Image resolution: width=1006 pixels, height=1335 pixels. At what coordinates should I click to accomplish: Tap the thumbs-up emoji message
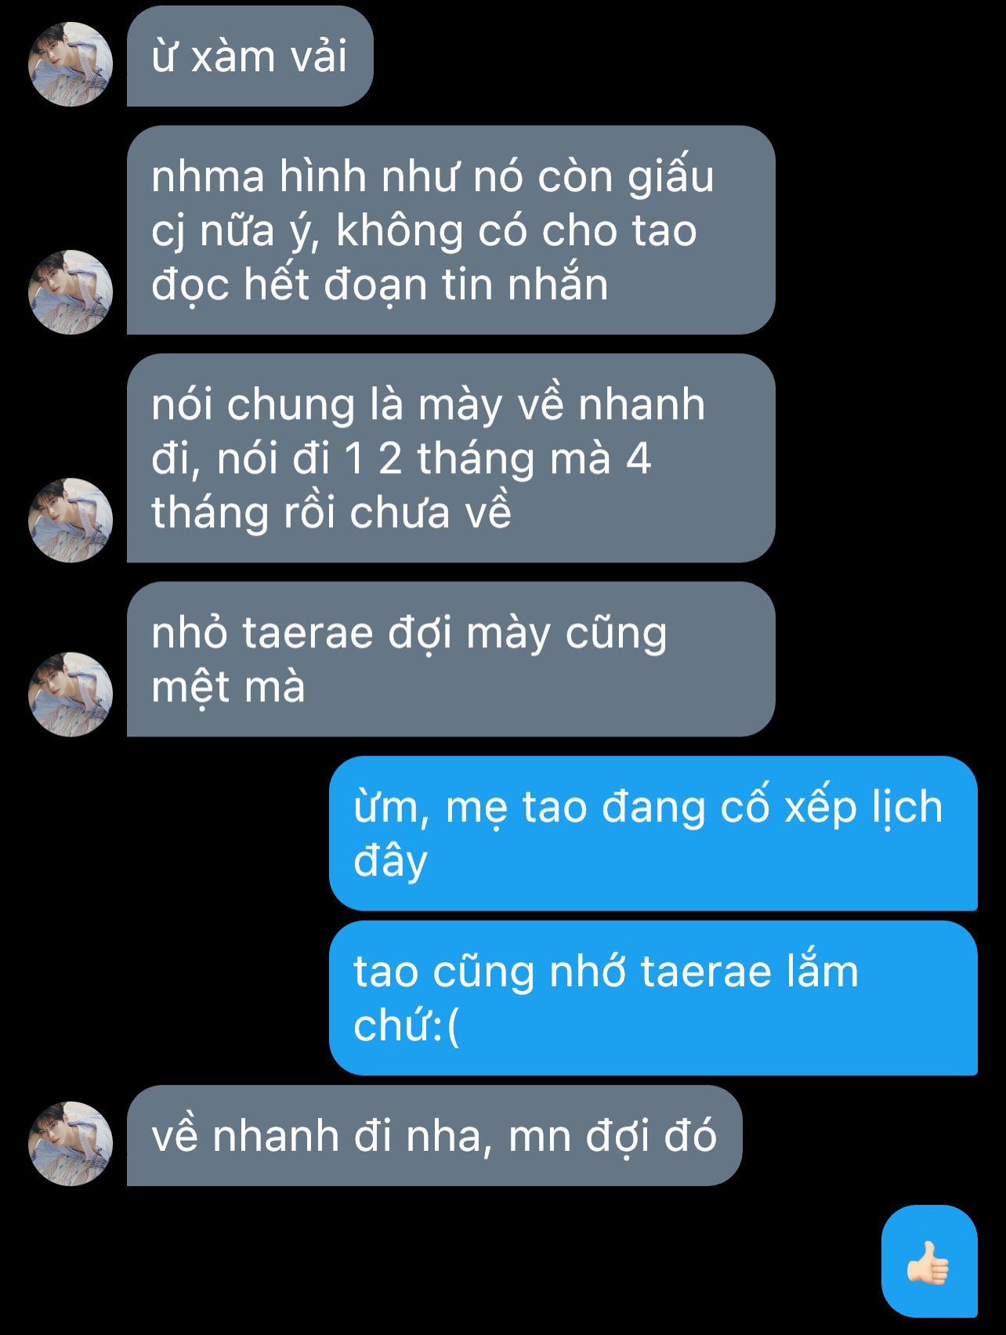929,1261
